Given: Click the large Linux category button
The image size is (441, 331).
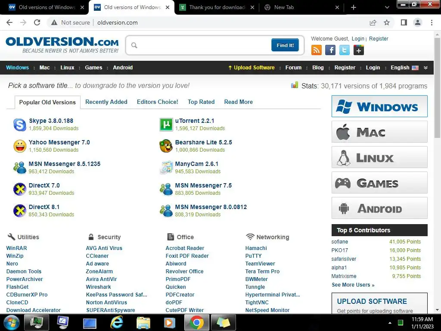Looking at the screenshot, I should (379, 157).
